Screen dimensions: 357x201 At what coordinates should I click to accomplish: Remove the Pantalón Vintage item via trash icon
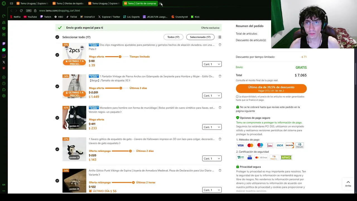[x=220, y=76]
